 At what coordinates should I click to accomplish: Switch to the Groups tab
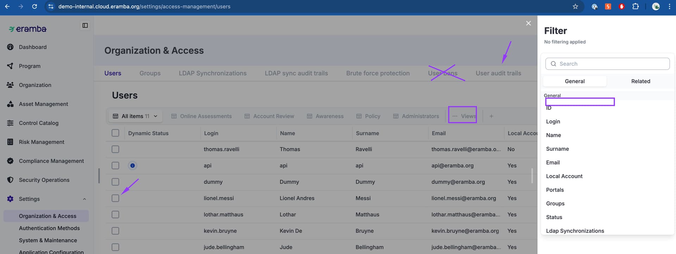[x=150, y=73]
